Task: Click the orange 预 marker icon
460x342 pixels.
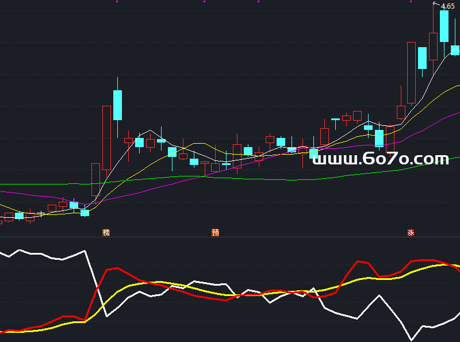Action: point(216,233)
